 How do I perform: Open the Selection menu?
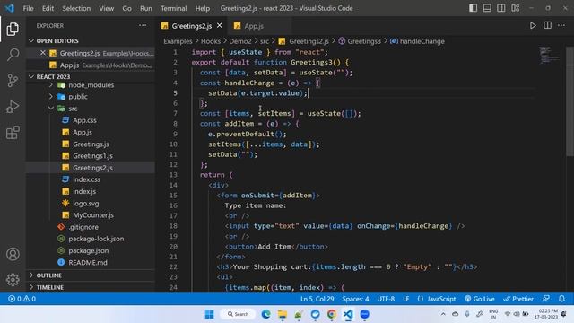click(76, 8)
